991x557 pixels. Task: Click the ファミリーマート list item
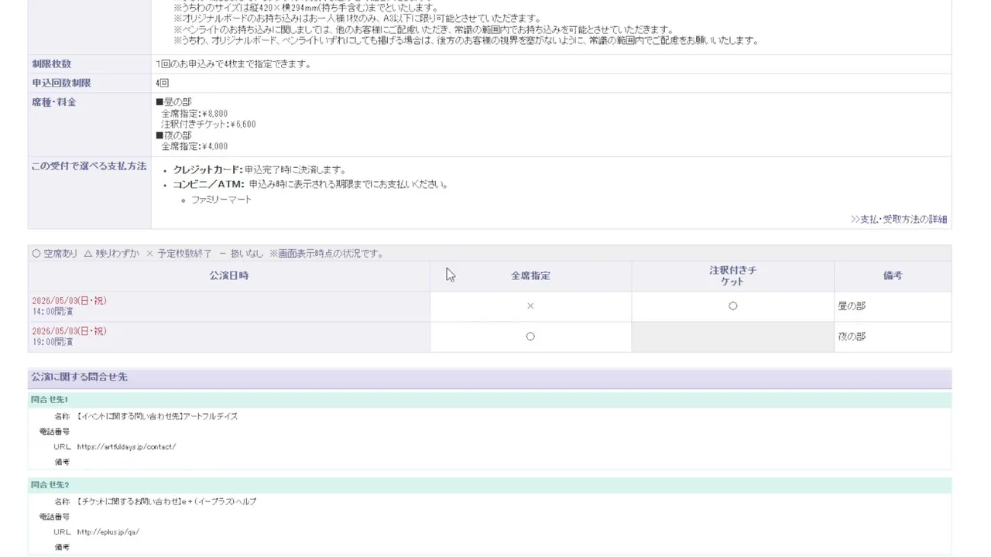tap(221, 200)
